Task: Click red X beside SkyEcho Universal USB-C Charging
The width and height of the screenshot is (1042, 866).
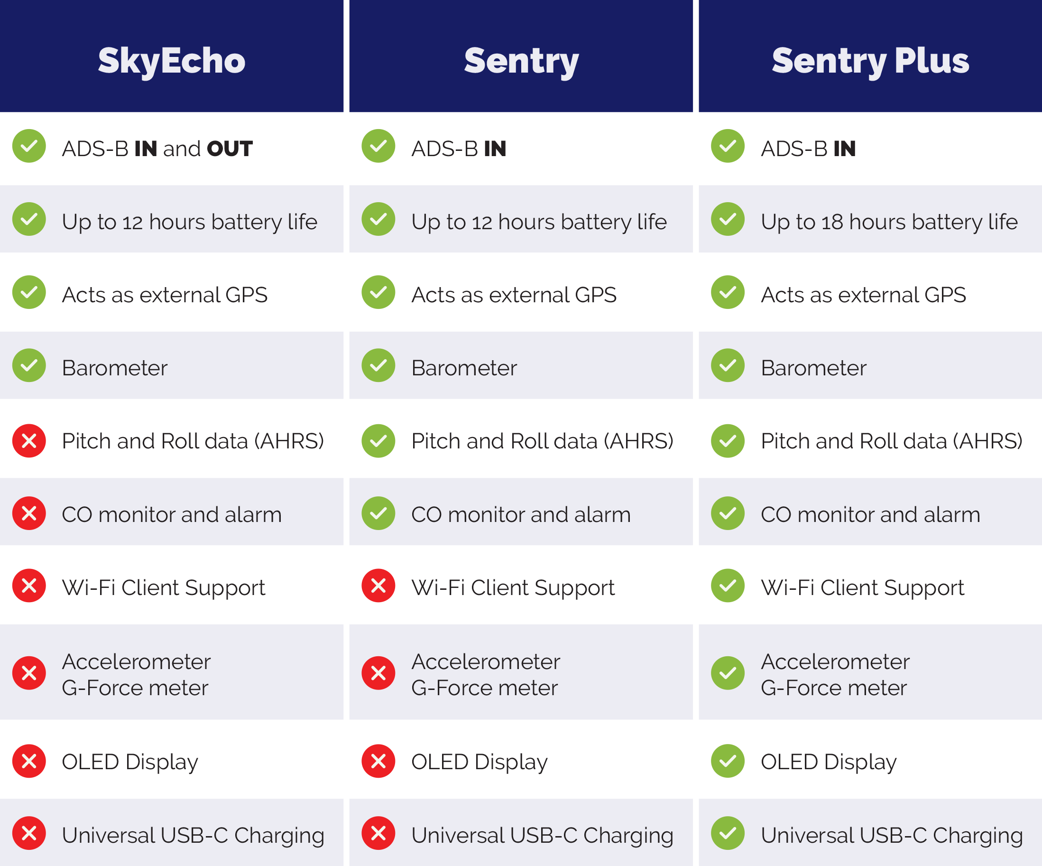Action: [29, 833]
